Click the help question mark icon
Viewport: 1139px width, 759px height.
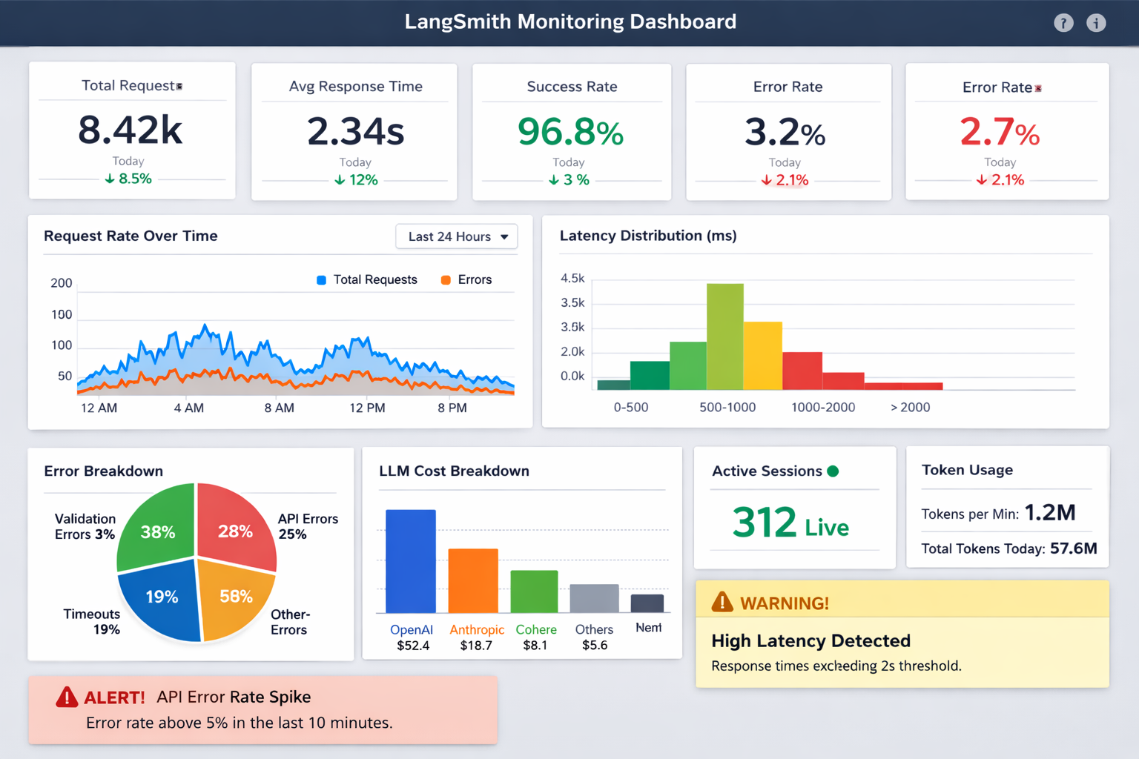click(1063, 23)
